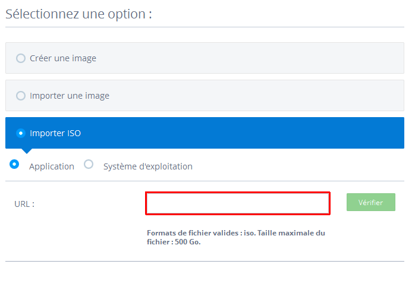Click the Sélectionnez une option heading
The width and height of the screenshot is (415, 283).
79,14
